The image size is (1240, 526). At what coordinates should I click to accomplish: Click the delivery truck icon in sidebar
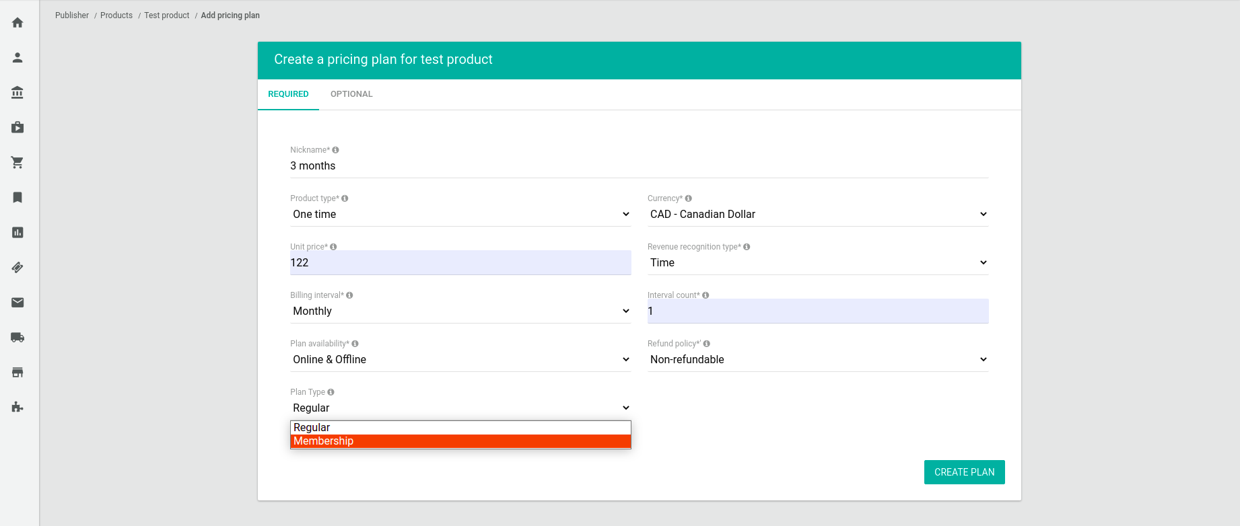pyautogui.click(x=18, y=338)
